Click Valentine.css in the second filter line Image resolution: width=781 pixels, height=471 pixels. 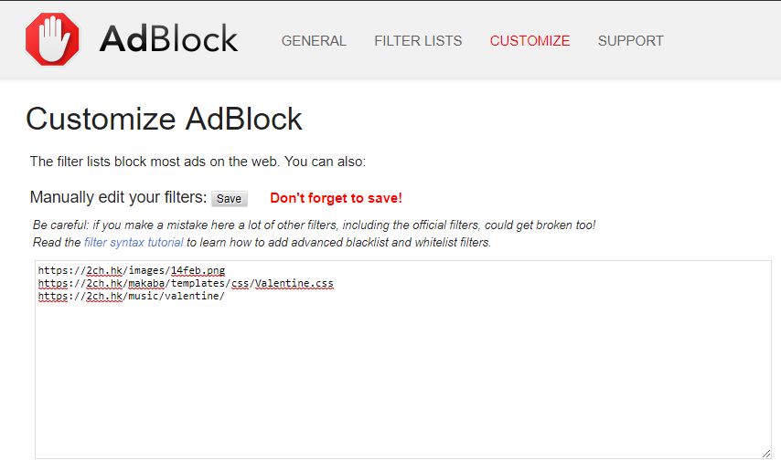pos(294,284)
